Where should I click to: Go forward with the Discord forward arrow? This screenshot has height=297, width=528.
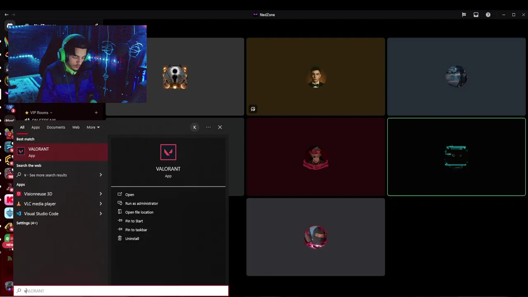[13, 14]
